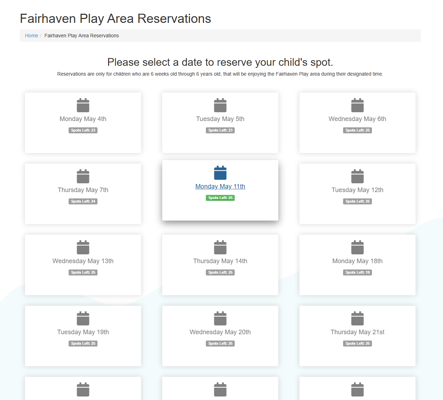Reserve a spot on Thursday May 14th
The image size is (443, 400).
click(220, 261)
